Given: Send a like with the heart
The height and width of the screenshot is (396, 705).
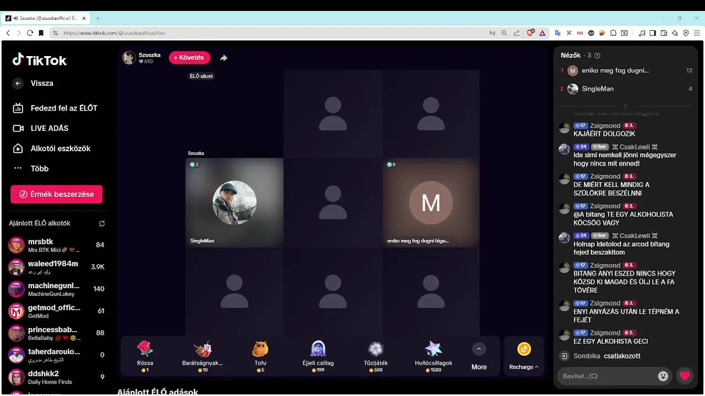Looking at the screenshot, I should 685,376.
